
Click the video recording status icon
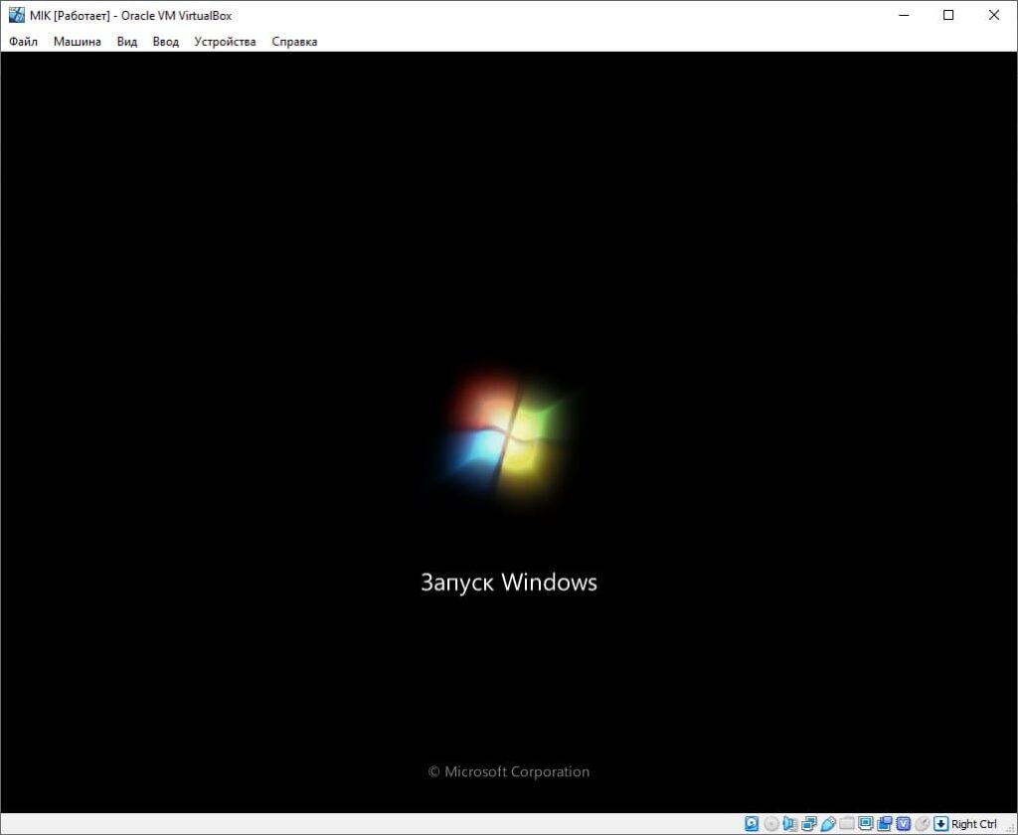[x=884, y=824]
